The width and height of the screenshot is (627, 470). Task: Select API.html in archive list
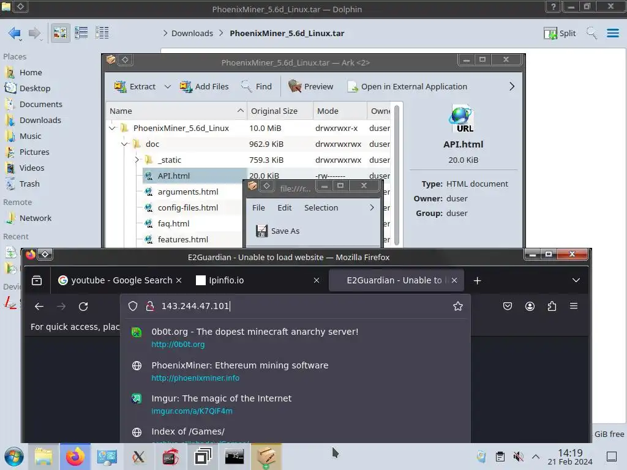pos(173,176)
